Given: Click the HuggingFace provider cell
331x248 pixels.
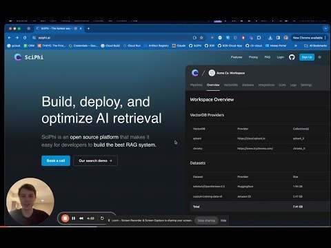Looking at the screenshot, I should pyautogui.click(x=245, y=187).
